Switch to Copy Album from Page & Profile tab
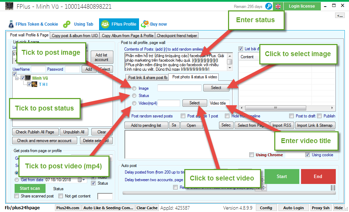Viewport: 349px width, 212px height. pos(128,36)
